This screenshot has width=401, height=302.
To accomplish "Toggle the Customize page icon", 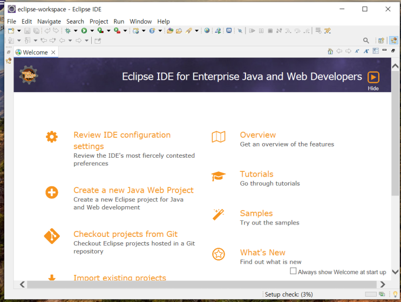I will 376,51.
